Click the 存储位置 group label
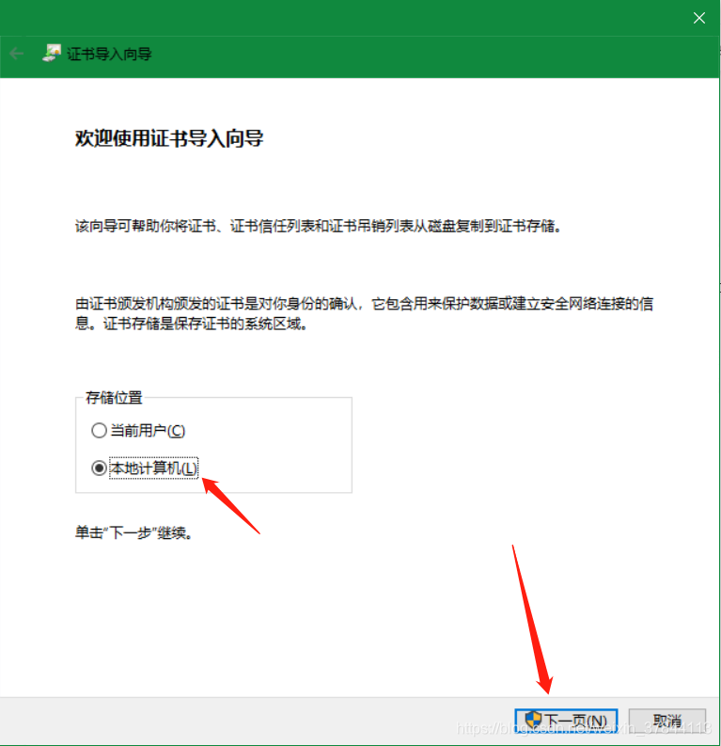721x746 pixels. click(114, 397)
